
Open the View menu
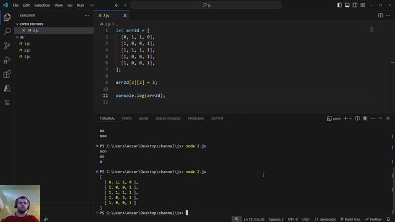coord(59,5)
